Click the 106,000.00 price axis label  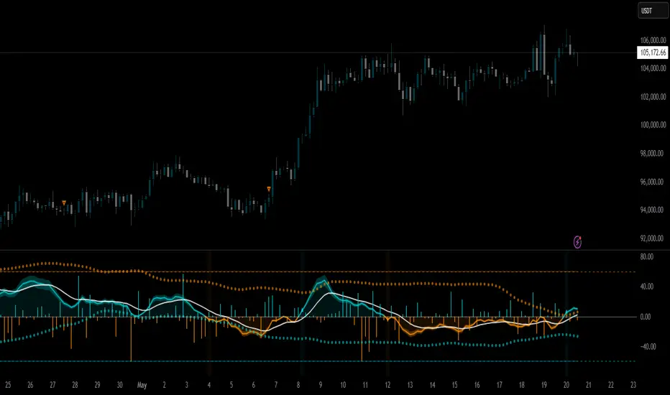click(x=653, y=40)
